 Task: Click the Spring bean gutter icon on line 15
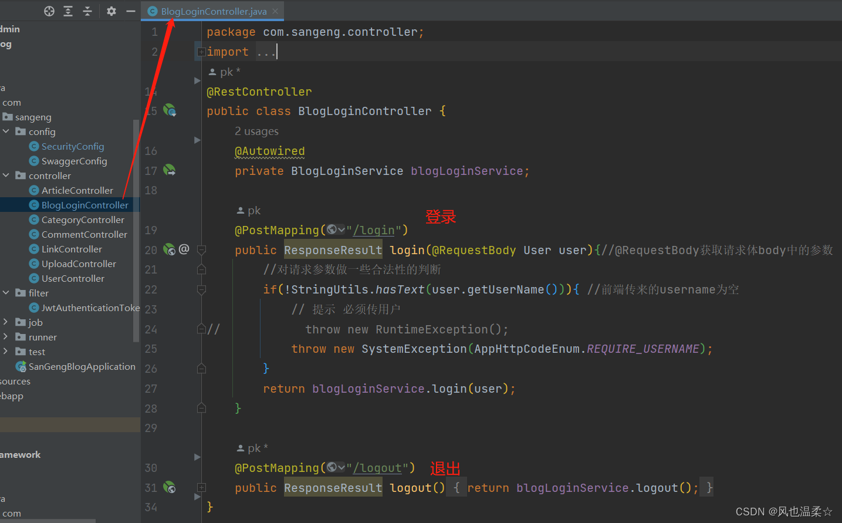pyautogui.click(x=170, y=110)
